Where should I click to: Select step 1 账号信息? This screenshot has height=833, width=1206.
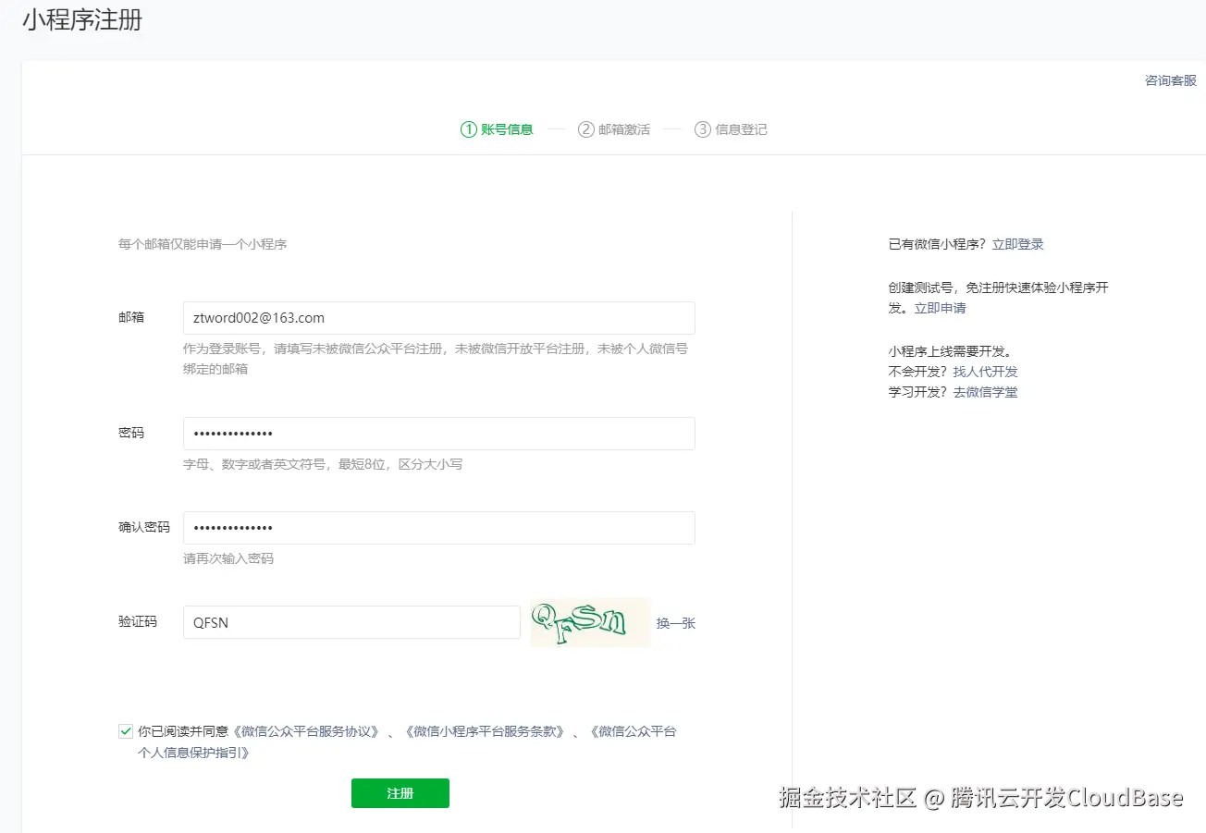(497, 129)
